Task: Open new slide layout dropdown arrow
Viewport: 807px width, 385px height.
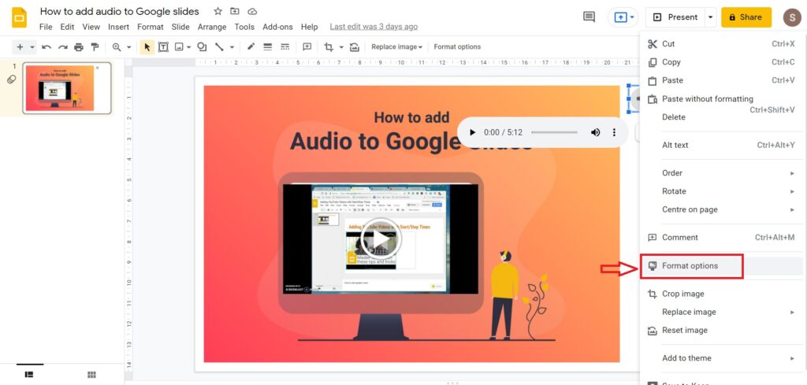Action: 32,46
